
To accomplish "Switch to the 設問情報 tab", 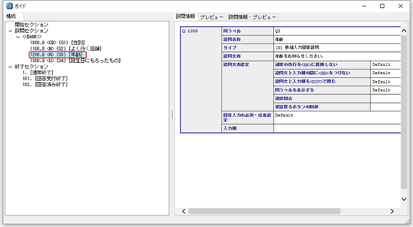I will tap(186, 16).
